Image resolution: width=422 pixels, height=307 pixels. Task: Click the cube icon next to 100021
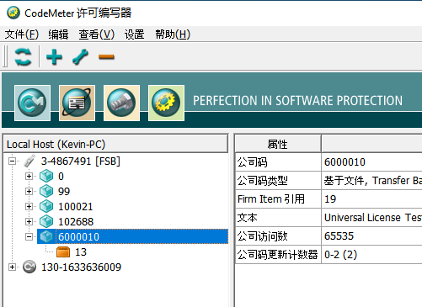[46, 206]
